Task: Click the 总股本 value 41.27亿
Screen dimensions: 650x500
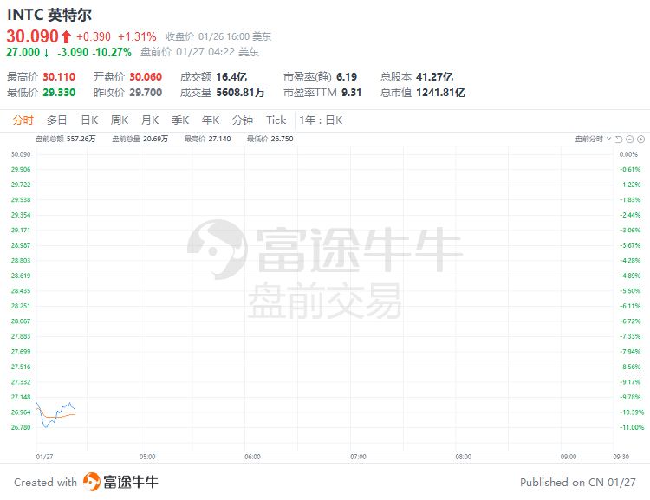Action: [434, 77]
